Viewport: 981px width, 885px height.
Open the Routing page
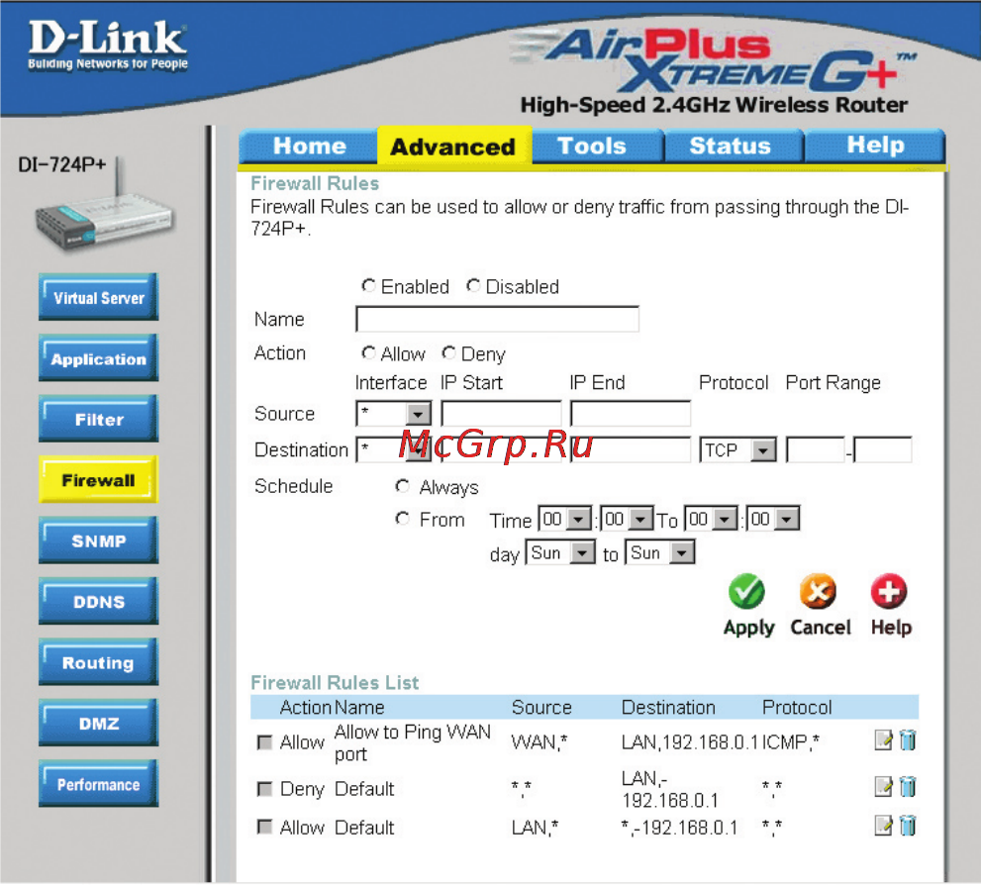tap(98, 661)
